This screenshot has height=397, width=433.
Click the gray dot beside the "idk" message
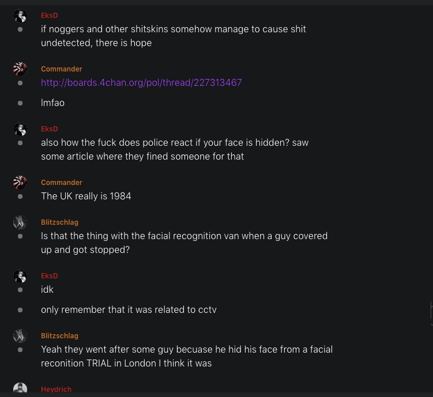20,289
